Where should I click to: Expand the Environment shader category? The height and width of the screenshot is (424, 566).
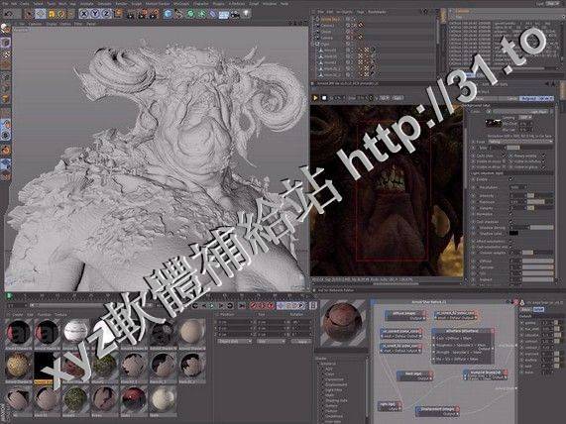(x=336, y=385)
